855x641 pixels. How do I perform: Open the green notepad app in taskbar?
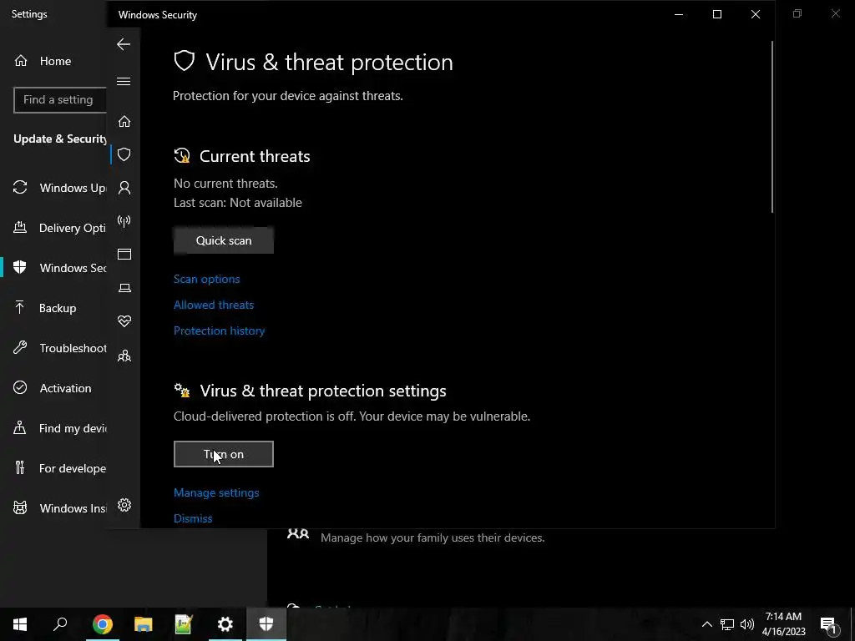point(184,624)
